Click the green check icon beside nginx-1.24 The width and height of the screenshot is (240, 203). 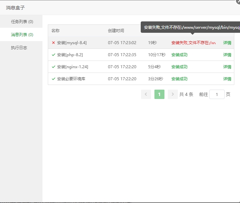[53, 67]
